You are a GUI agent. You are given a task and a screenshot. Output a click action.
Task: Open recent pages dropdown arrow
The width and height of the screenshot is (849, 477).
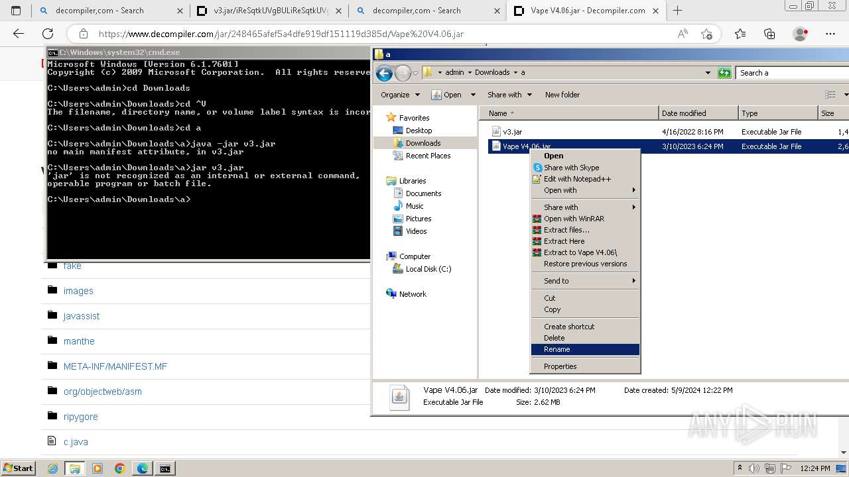pyautogui.click(x=416, y=73)
